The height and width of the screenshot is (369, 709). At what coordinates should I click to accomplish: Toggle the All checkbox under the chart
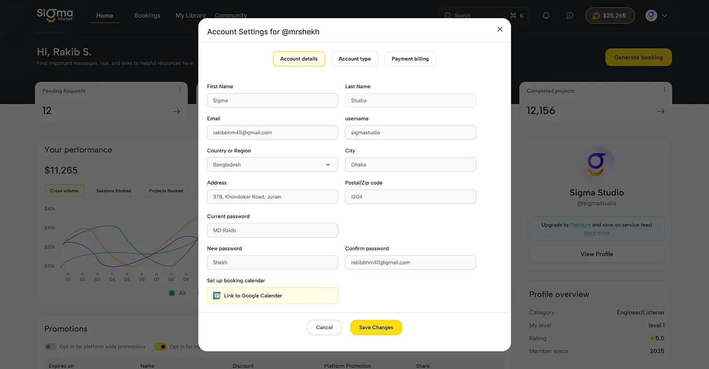tap(172, 293)
